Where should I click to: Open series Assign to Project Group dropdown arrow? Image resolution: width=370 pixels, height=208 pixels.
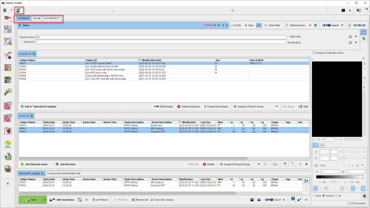click(x=259, y=164)
